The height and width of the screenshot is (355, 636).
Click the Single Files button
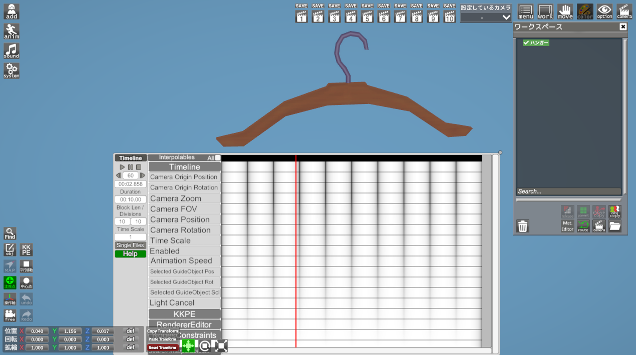131,245
